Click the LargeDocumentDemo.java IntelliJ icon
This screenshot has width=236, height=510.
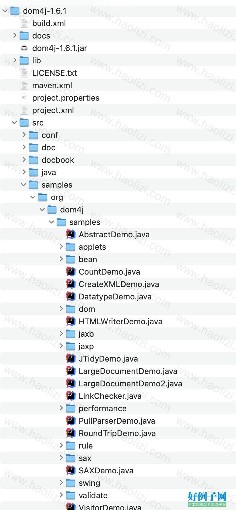coord(71,371)
